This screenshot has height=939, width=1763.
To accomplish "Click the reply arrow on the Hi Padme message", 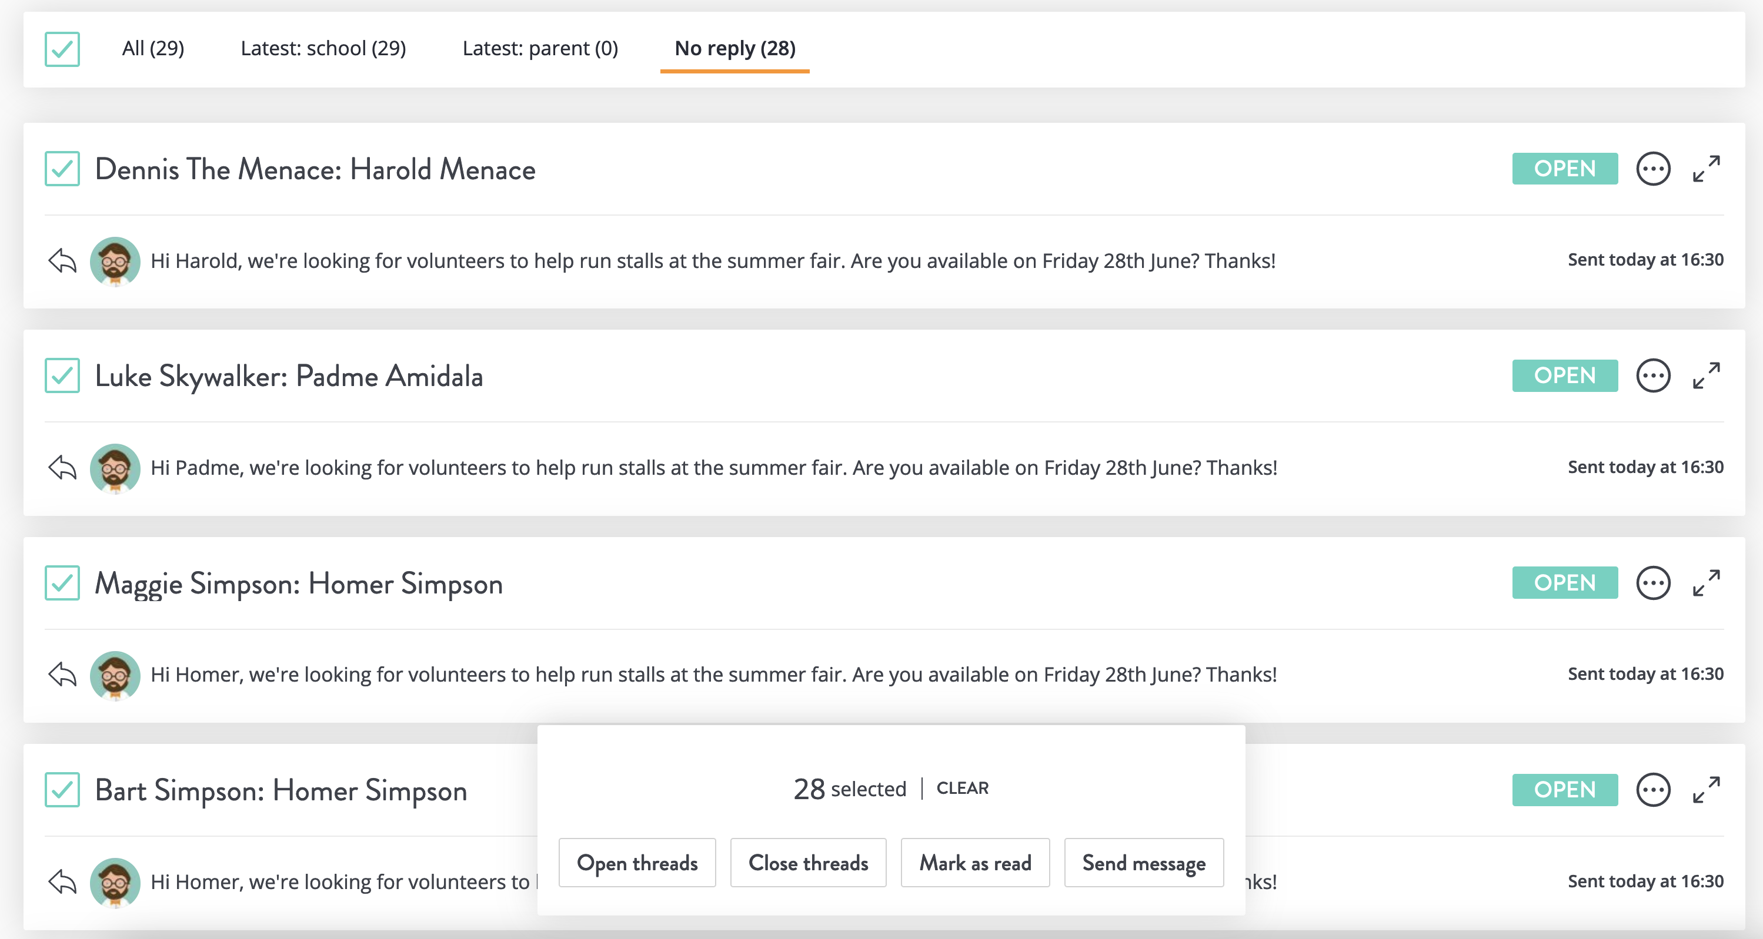I will (62, 468).
